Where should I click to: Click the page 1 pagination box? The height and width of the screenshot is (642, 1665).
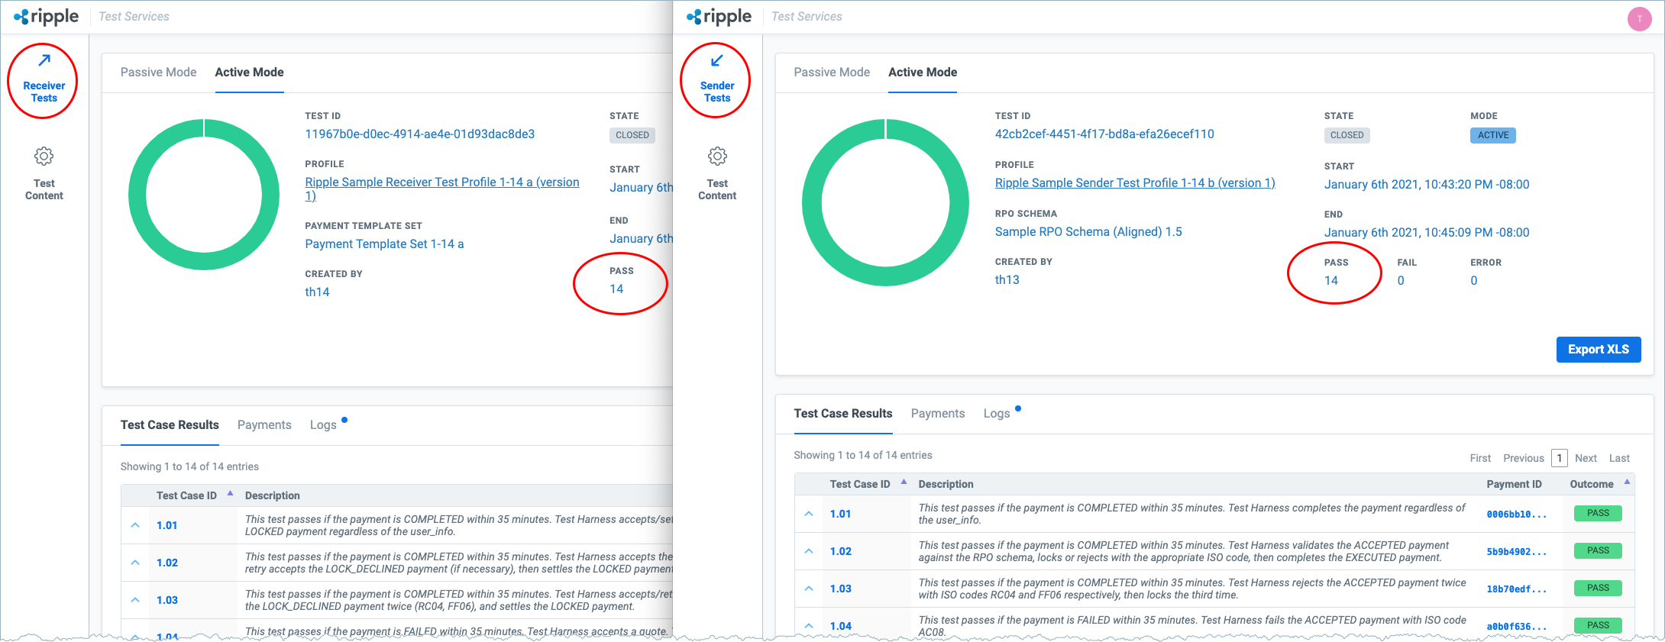[1559, 458]
